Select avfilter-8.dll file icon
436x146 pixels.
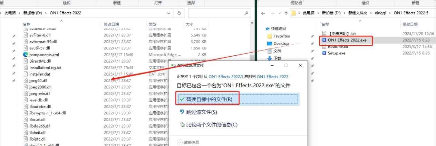(x=26, y=35)
